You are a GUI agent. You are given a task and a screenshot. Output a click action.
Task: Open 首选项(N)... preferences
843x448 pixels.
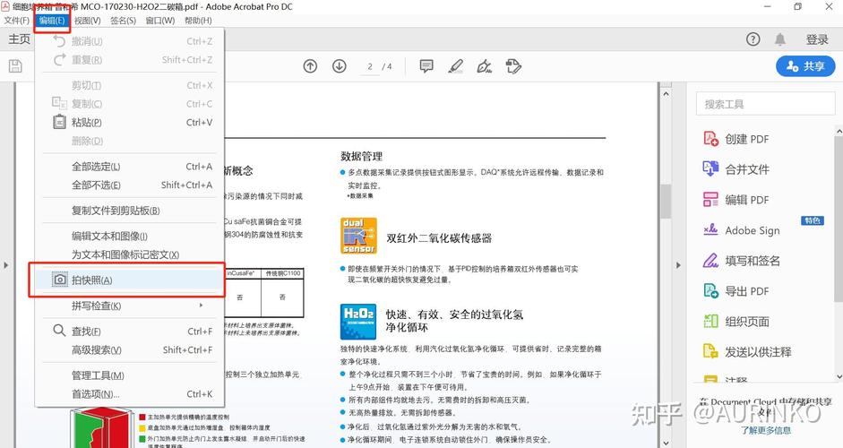[x=130, y=394]
